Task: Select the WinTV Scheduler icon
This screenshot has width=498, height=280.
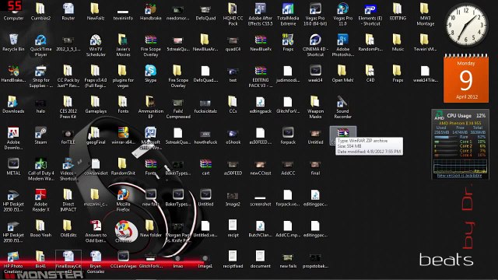Action: point(96,45)
